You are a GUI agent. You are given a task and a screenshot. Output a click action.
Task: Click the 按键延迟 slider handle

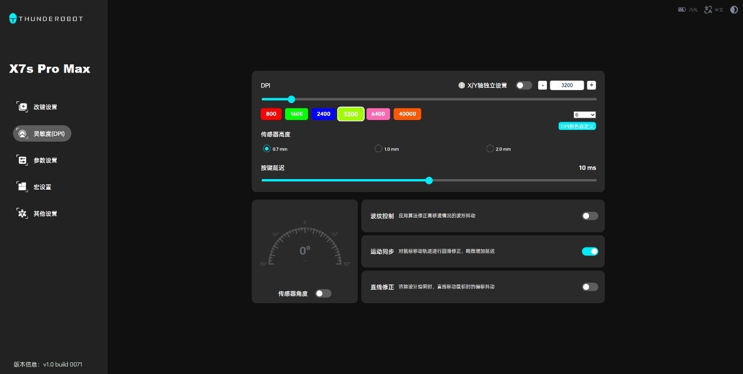429,181
